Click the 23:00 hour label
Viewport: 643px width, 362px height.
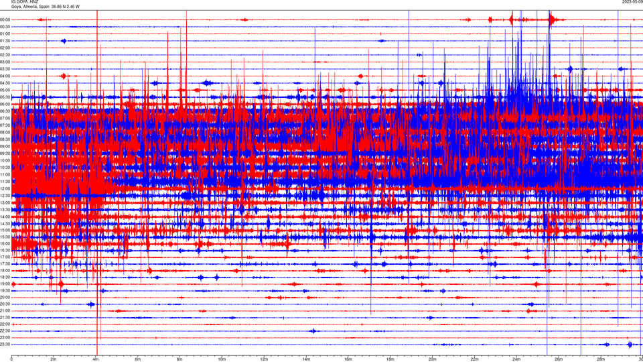point(5,337)
